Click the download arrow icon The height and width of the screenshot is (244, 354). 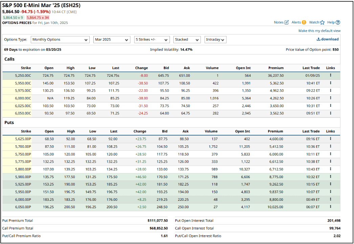point(318,39)
